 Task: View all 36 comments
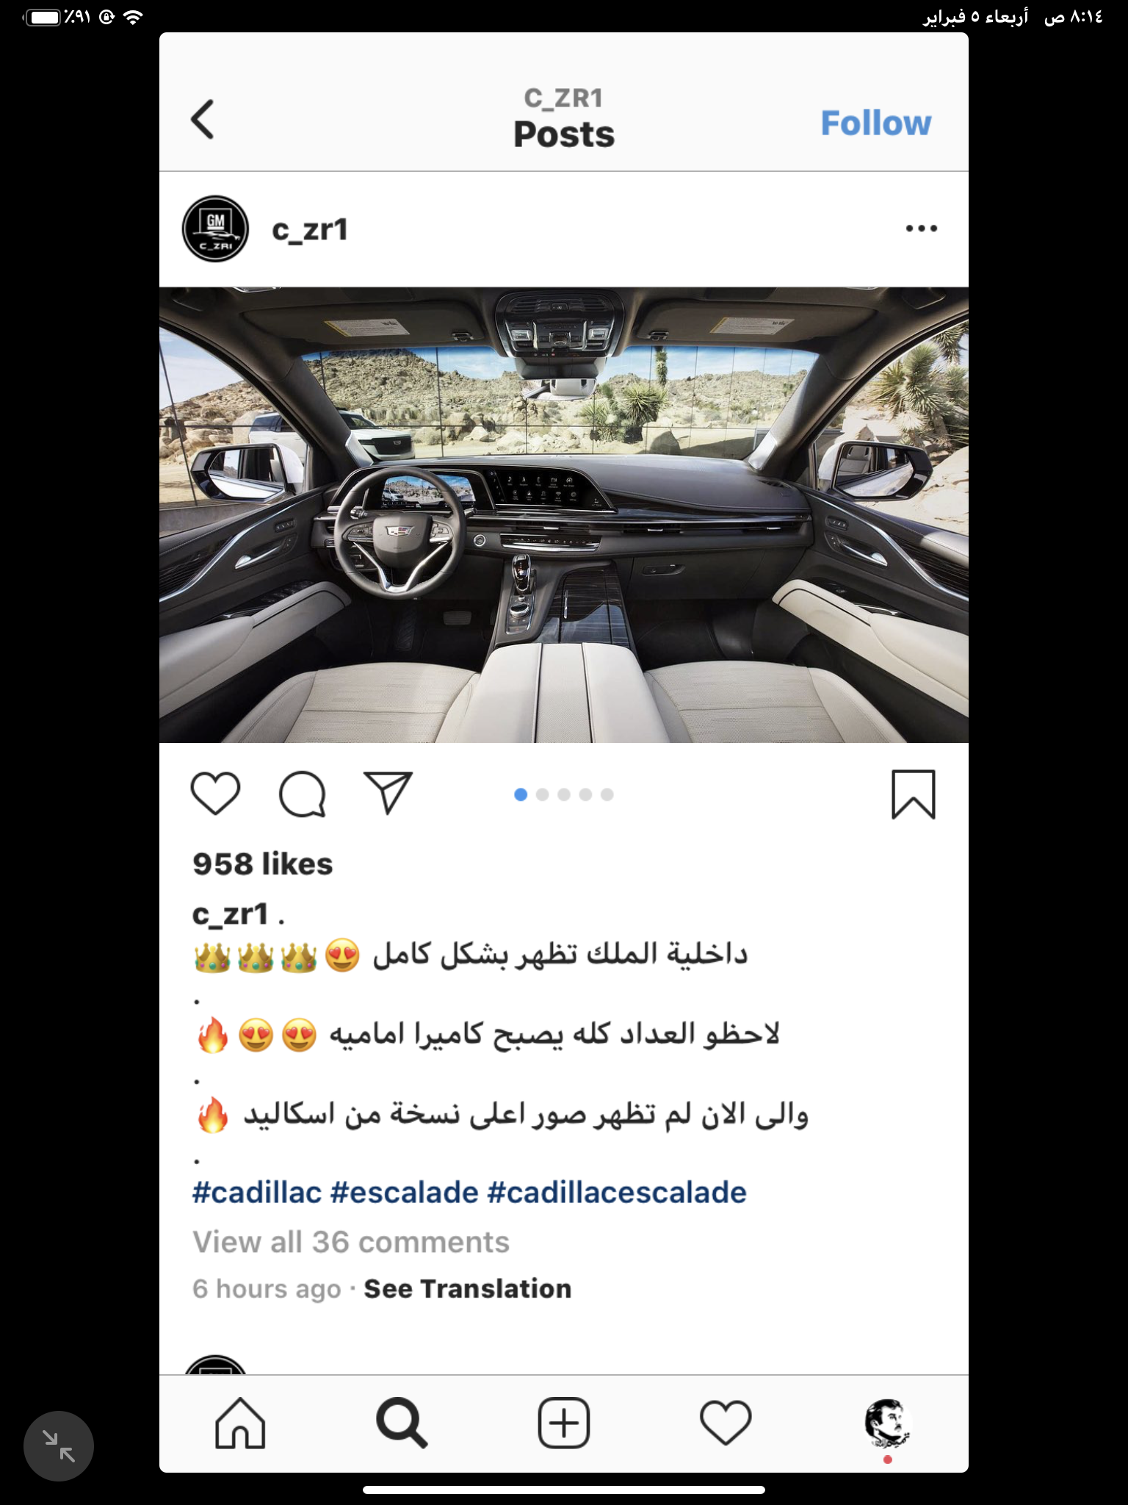click(351, 1242)
